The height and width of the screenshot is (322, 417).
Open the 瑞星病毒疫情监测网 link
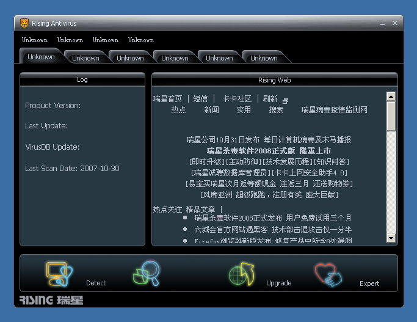point(335,109)
